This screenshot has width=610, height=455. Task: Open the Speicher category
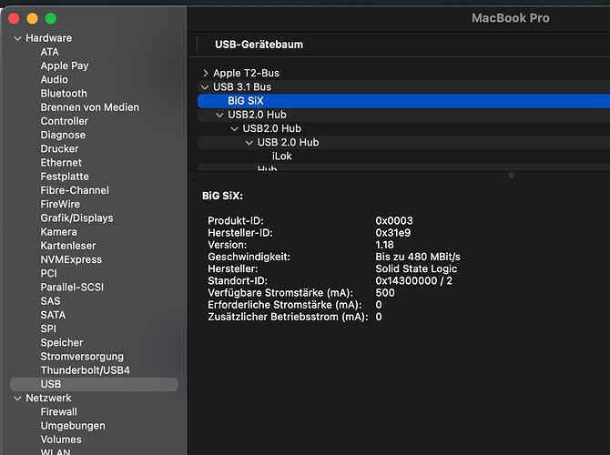tap(62, 343)
